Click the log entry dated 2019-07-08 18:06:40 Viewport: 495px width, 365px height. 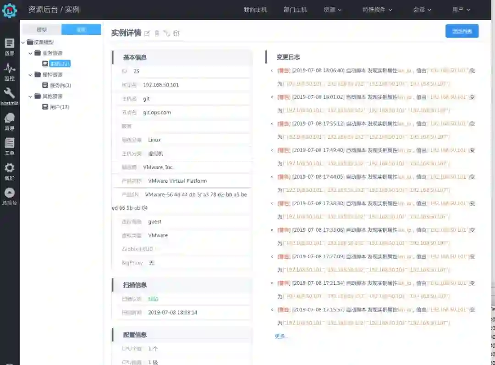(x=376, y=77)
